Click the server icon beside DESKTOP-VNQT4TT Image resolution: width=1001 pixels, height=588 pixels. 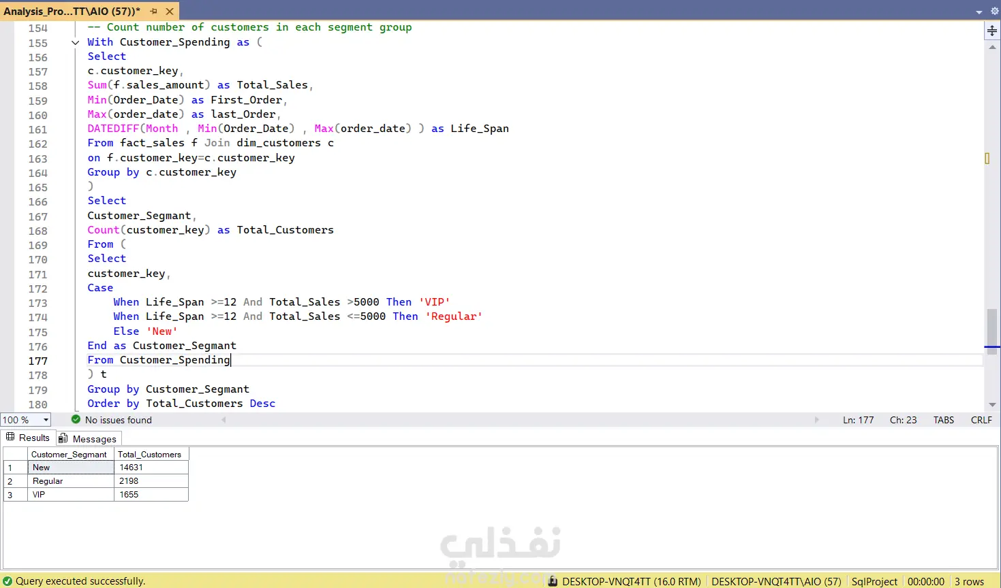(x=552, y=581)
